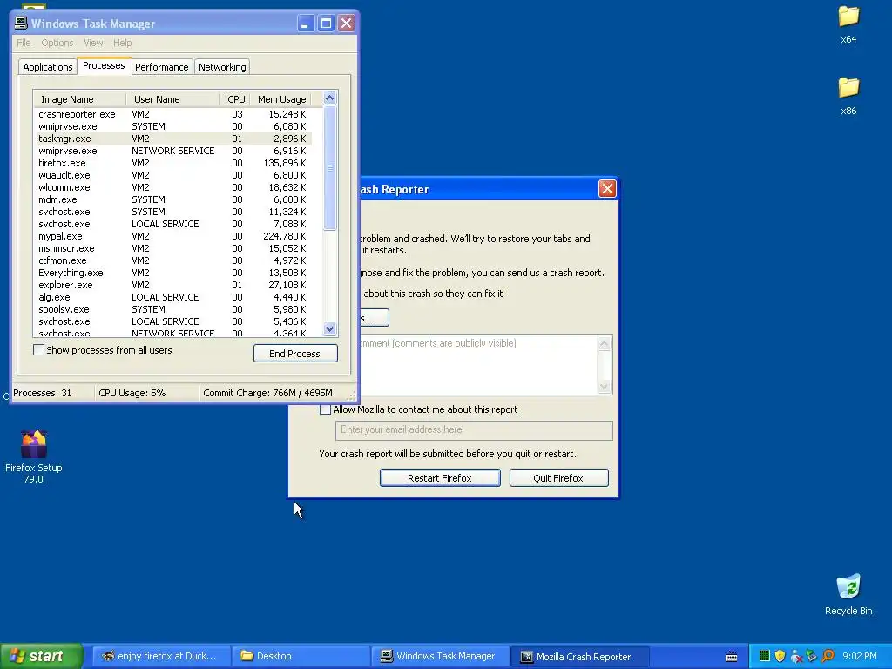Image resolution: width=892 pixels, height=669 pixels.
Task: Select Firefox Setup 79.0 desktop icon
Action: click(34, 456)
